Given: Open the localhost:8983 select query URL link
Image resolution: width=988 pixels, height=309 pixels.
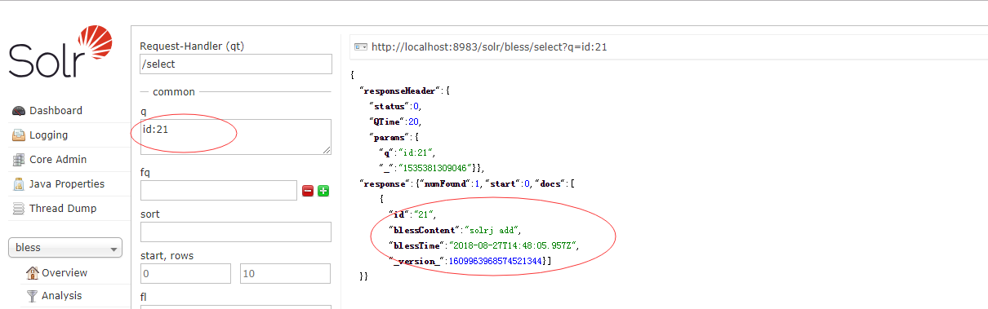Looking at the screenshot, I should [489, 47].
